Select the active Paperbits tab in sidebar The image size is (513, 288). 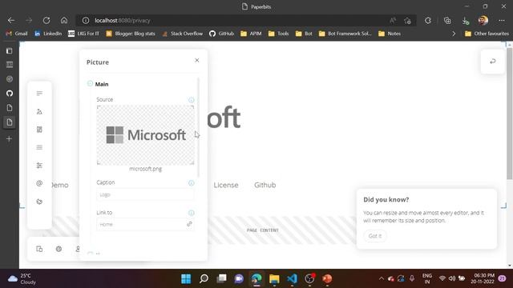click(10, 122)
